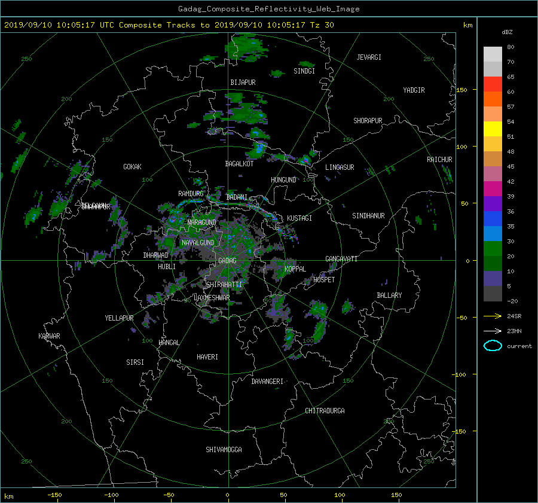Viewport: 538px width, 503px height.
Task: Click the SINDGI city label
Action: click(x=304, y=71)
